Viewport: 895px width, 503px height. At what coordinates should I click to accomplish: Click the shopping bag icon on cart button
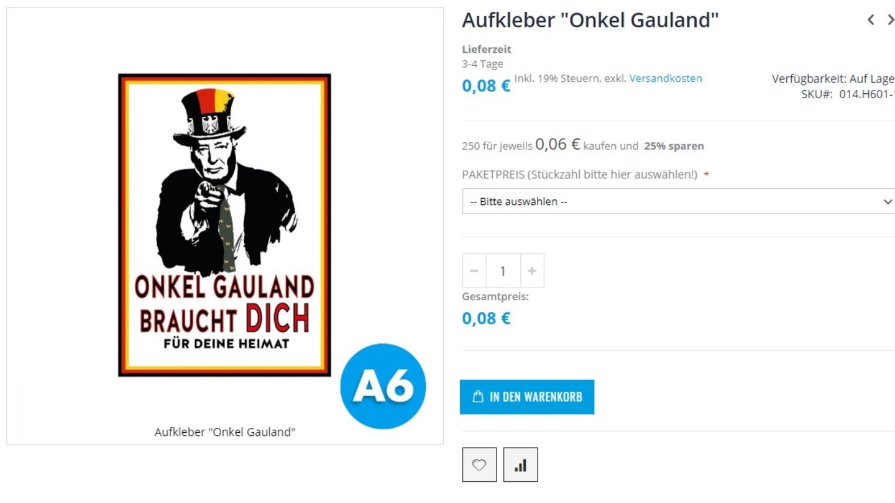coord(478,396)
